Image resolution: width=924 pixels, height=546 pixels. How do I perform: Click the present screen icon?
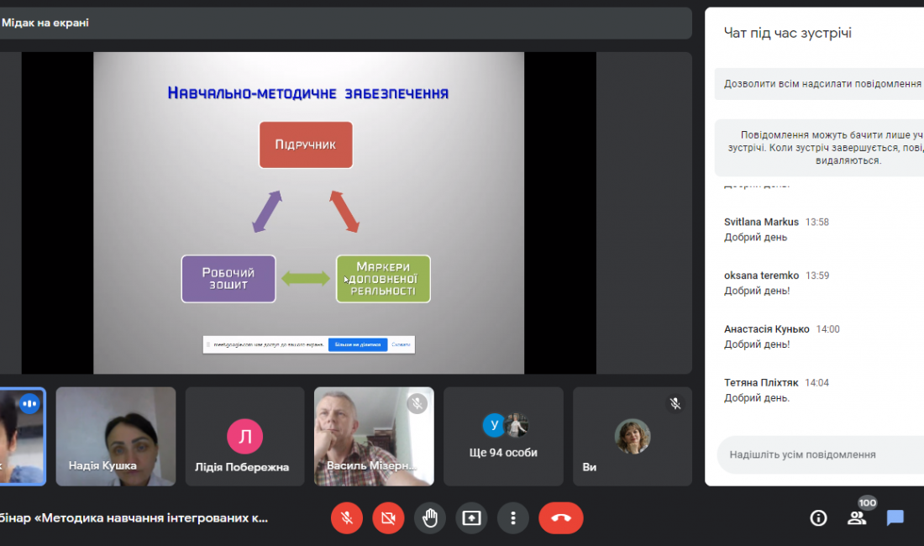pos(471,518)
